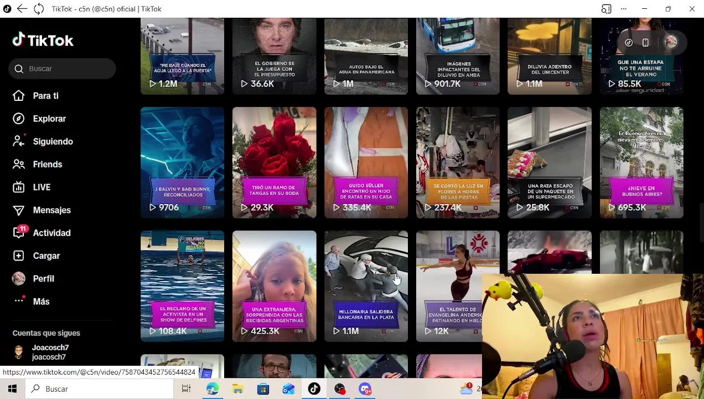Play video 'Guido Süller encontró un nido de ratas'

click(x=366, y=162)
